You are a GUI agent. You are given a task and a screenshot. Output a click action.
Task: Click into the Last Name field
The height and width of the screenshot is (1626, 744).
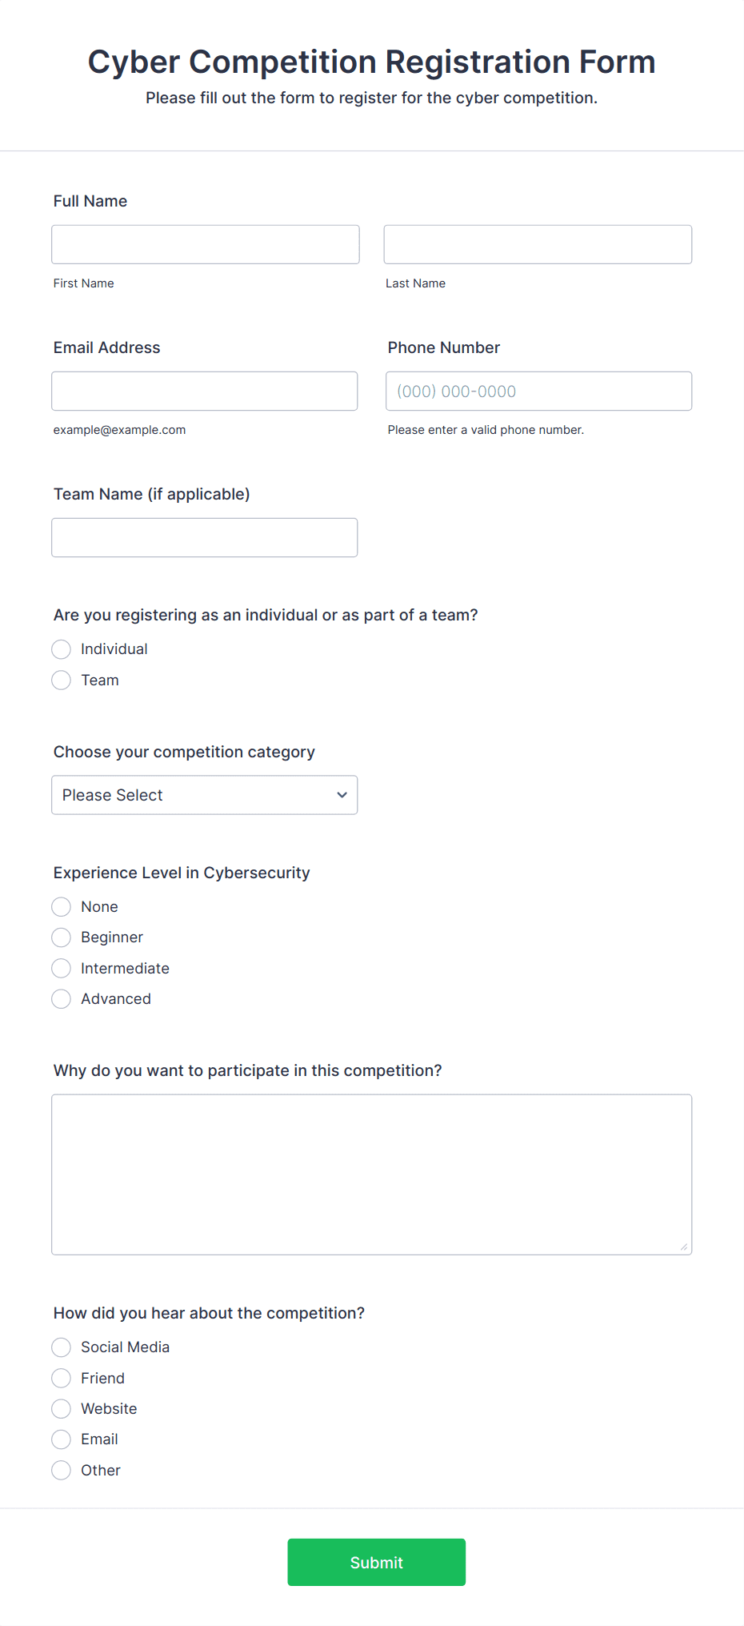click(537, 244)
